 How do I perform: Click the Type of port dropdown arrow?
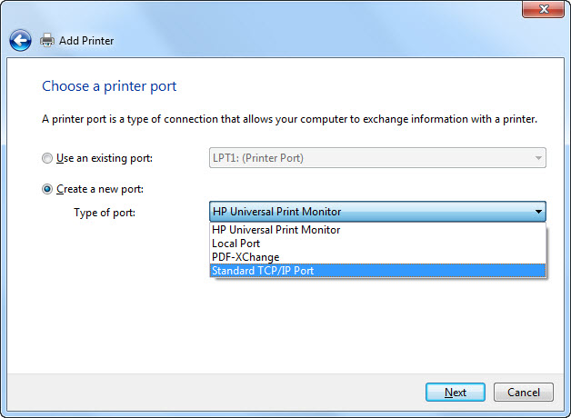(538, 212)
